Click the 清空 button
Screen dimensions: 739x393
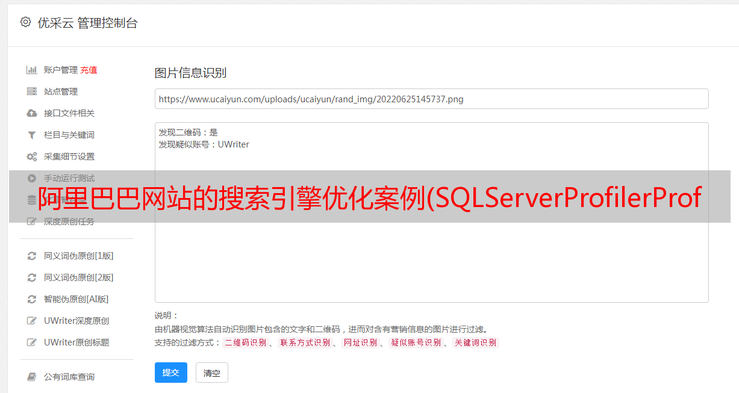(212, 373)
